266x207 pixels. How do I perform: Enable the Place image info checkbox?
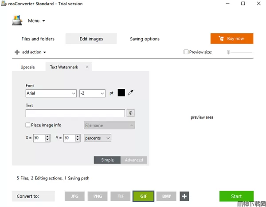point(28,125)
